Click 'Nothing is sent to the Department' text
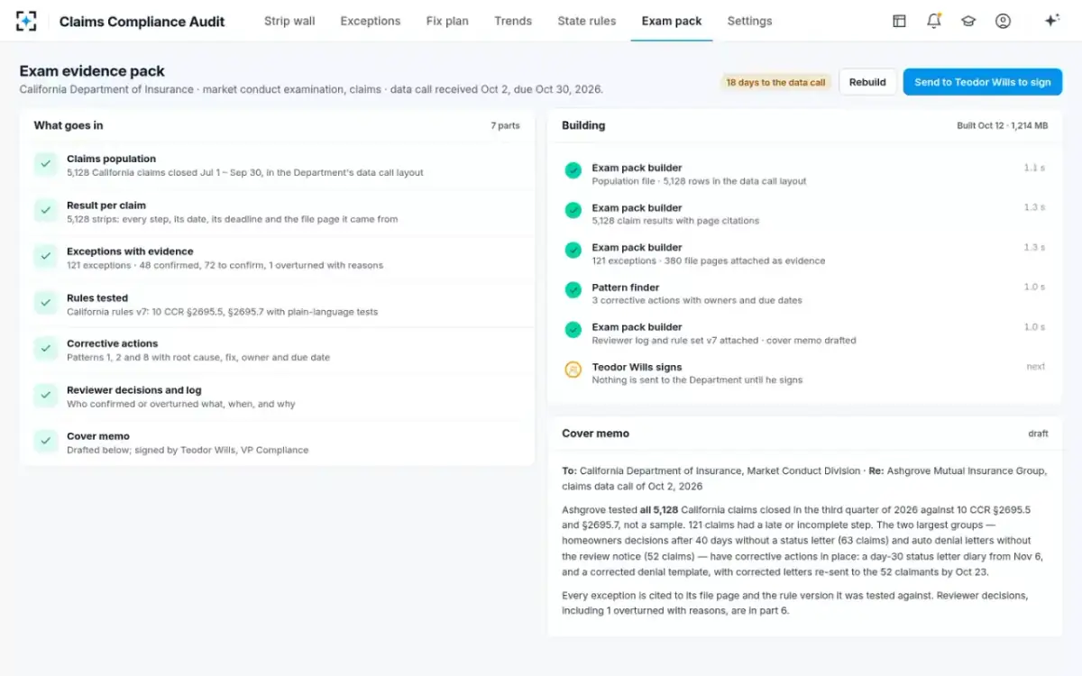Screen dimensions: 1082x676 point(697,379)
